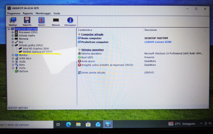The image size is (213, 134).
Task: Expand the Audio tree node
Action: 13,62
